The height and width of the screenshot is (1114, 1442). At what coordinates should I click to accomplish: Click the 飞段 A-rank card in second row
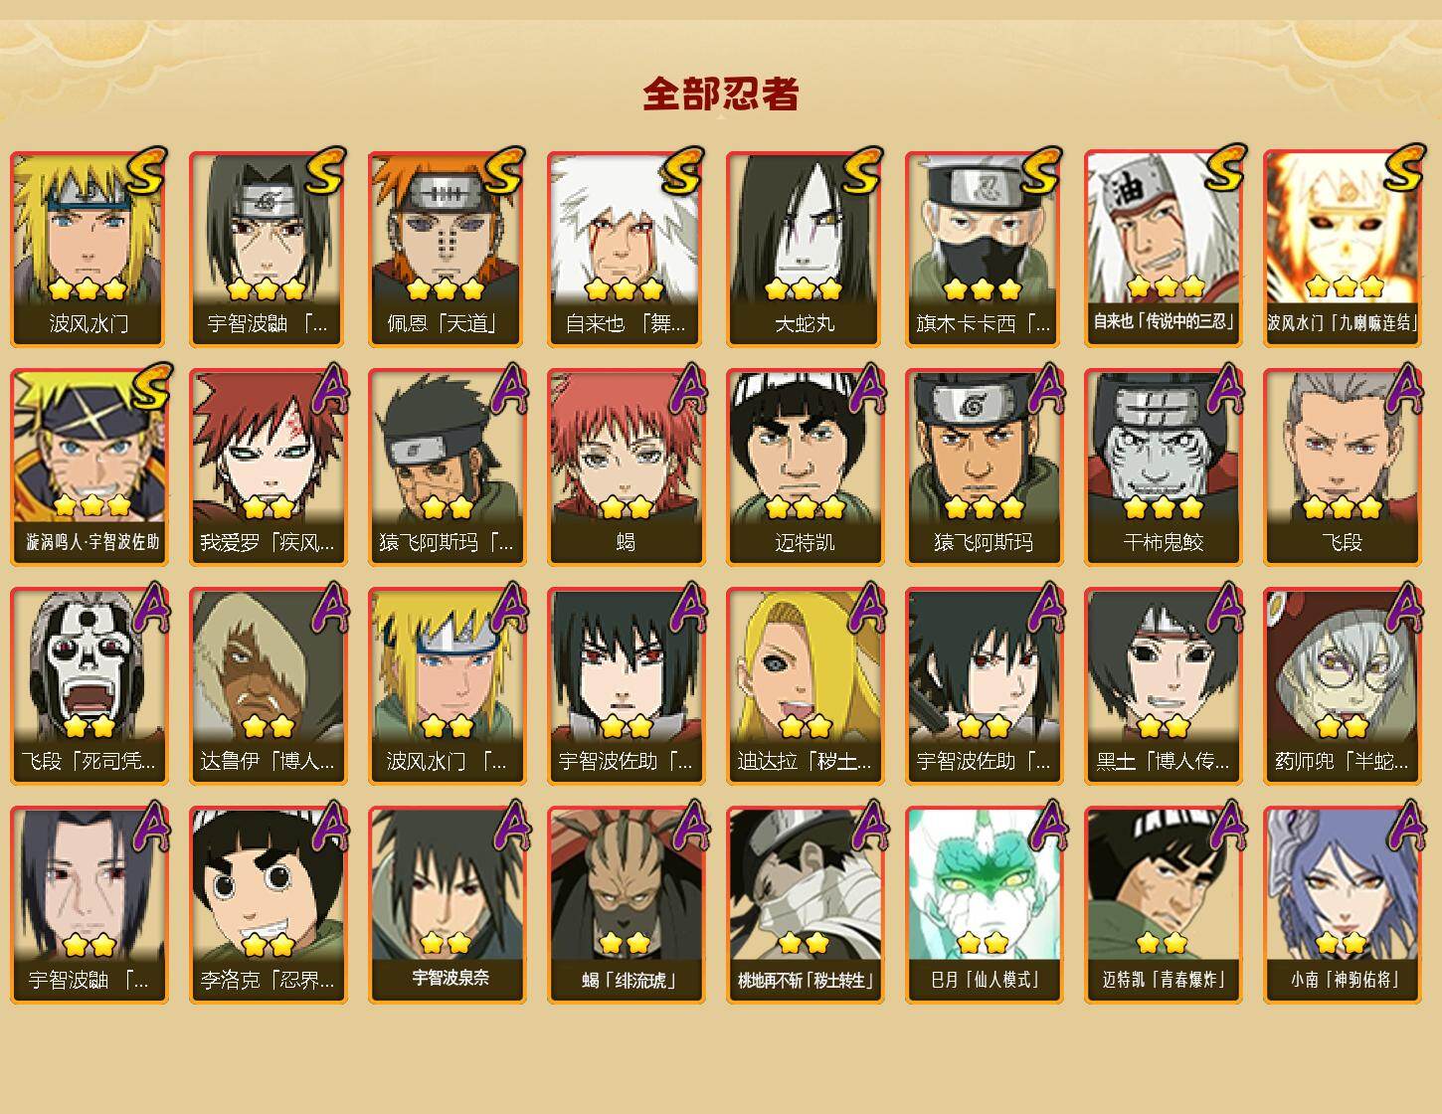[1342, 467]
